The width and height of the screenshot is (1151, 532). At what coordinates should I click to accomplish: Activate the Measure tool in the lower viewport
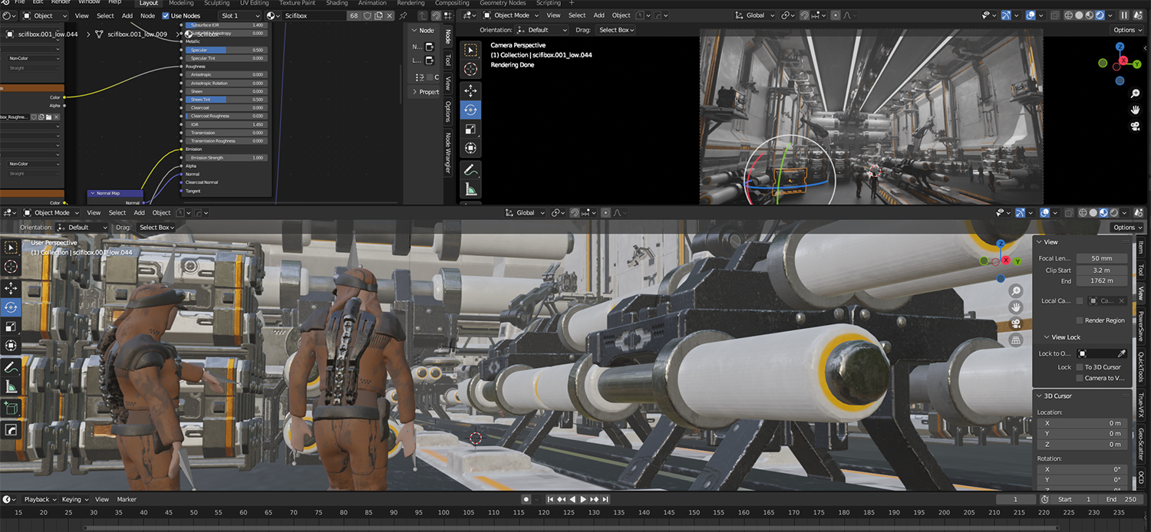coord(11,387)
